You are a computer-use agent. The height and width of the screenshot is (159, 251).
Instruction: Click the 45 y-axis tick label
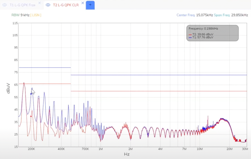point(16,109)
